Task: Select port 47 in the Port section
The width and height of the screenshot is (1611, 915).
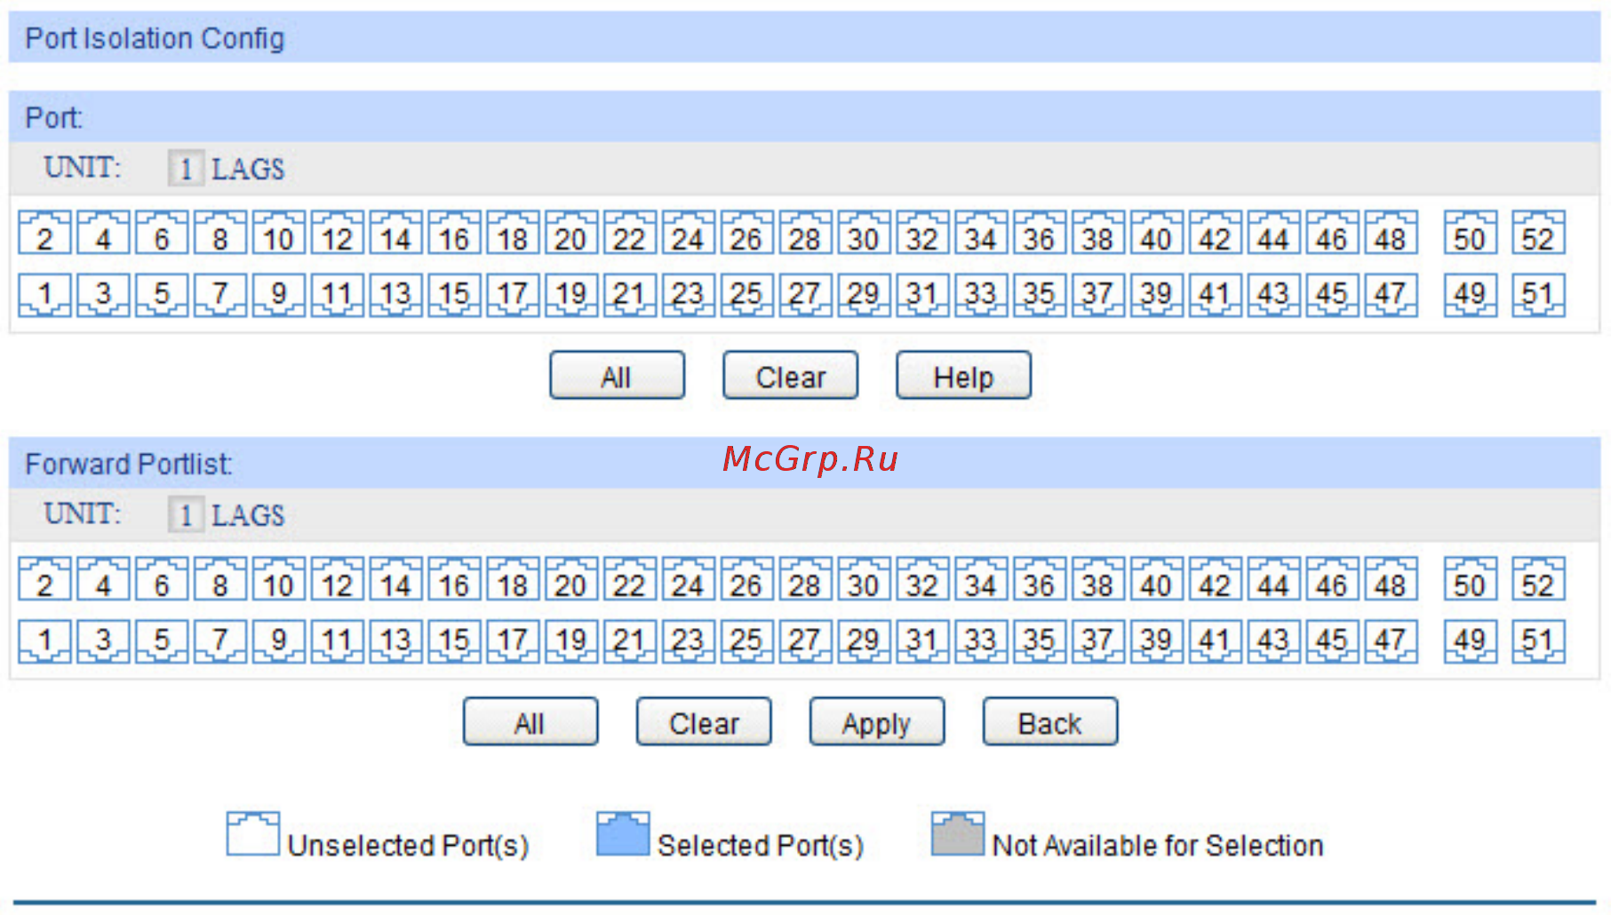Action: point(1392,295)
